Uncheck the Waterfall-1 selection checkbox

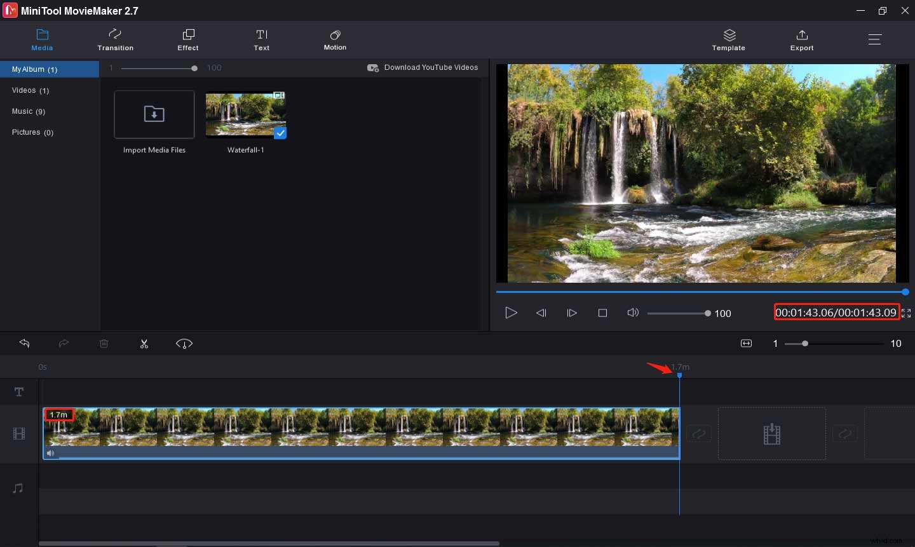pos(280,133)
